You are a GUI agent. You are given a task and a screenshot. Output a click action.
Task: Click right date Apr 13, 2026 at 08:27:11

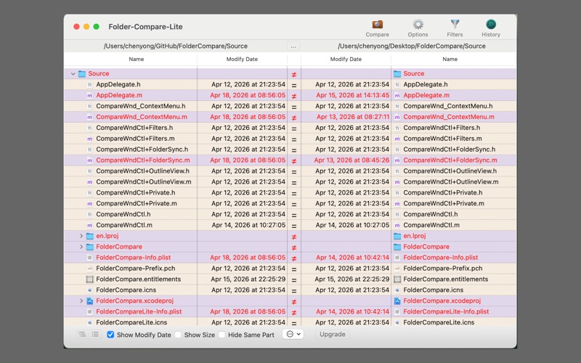[353, 117]
